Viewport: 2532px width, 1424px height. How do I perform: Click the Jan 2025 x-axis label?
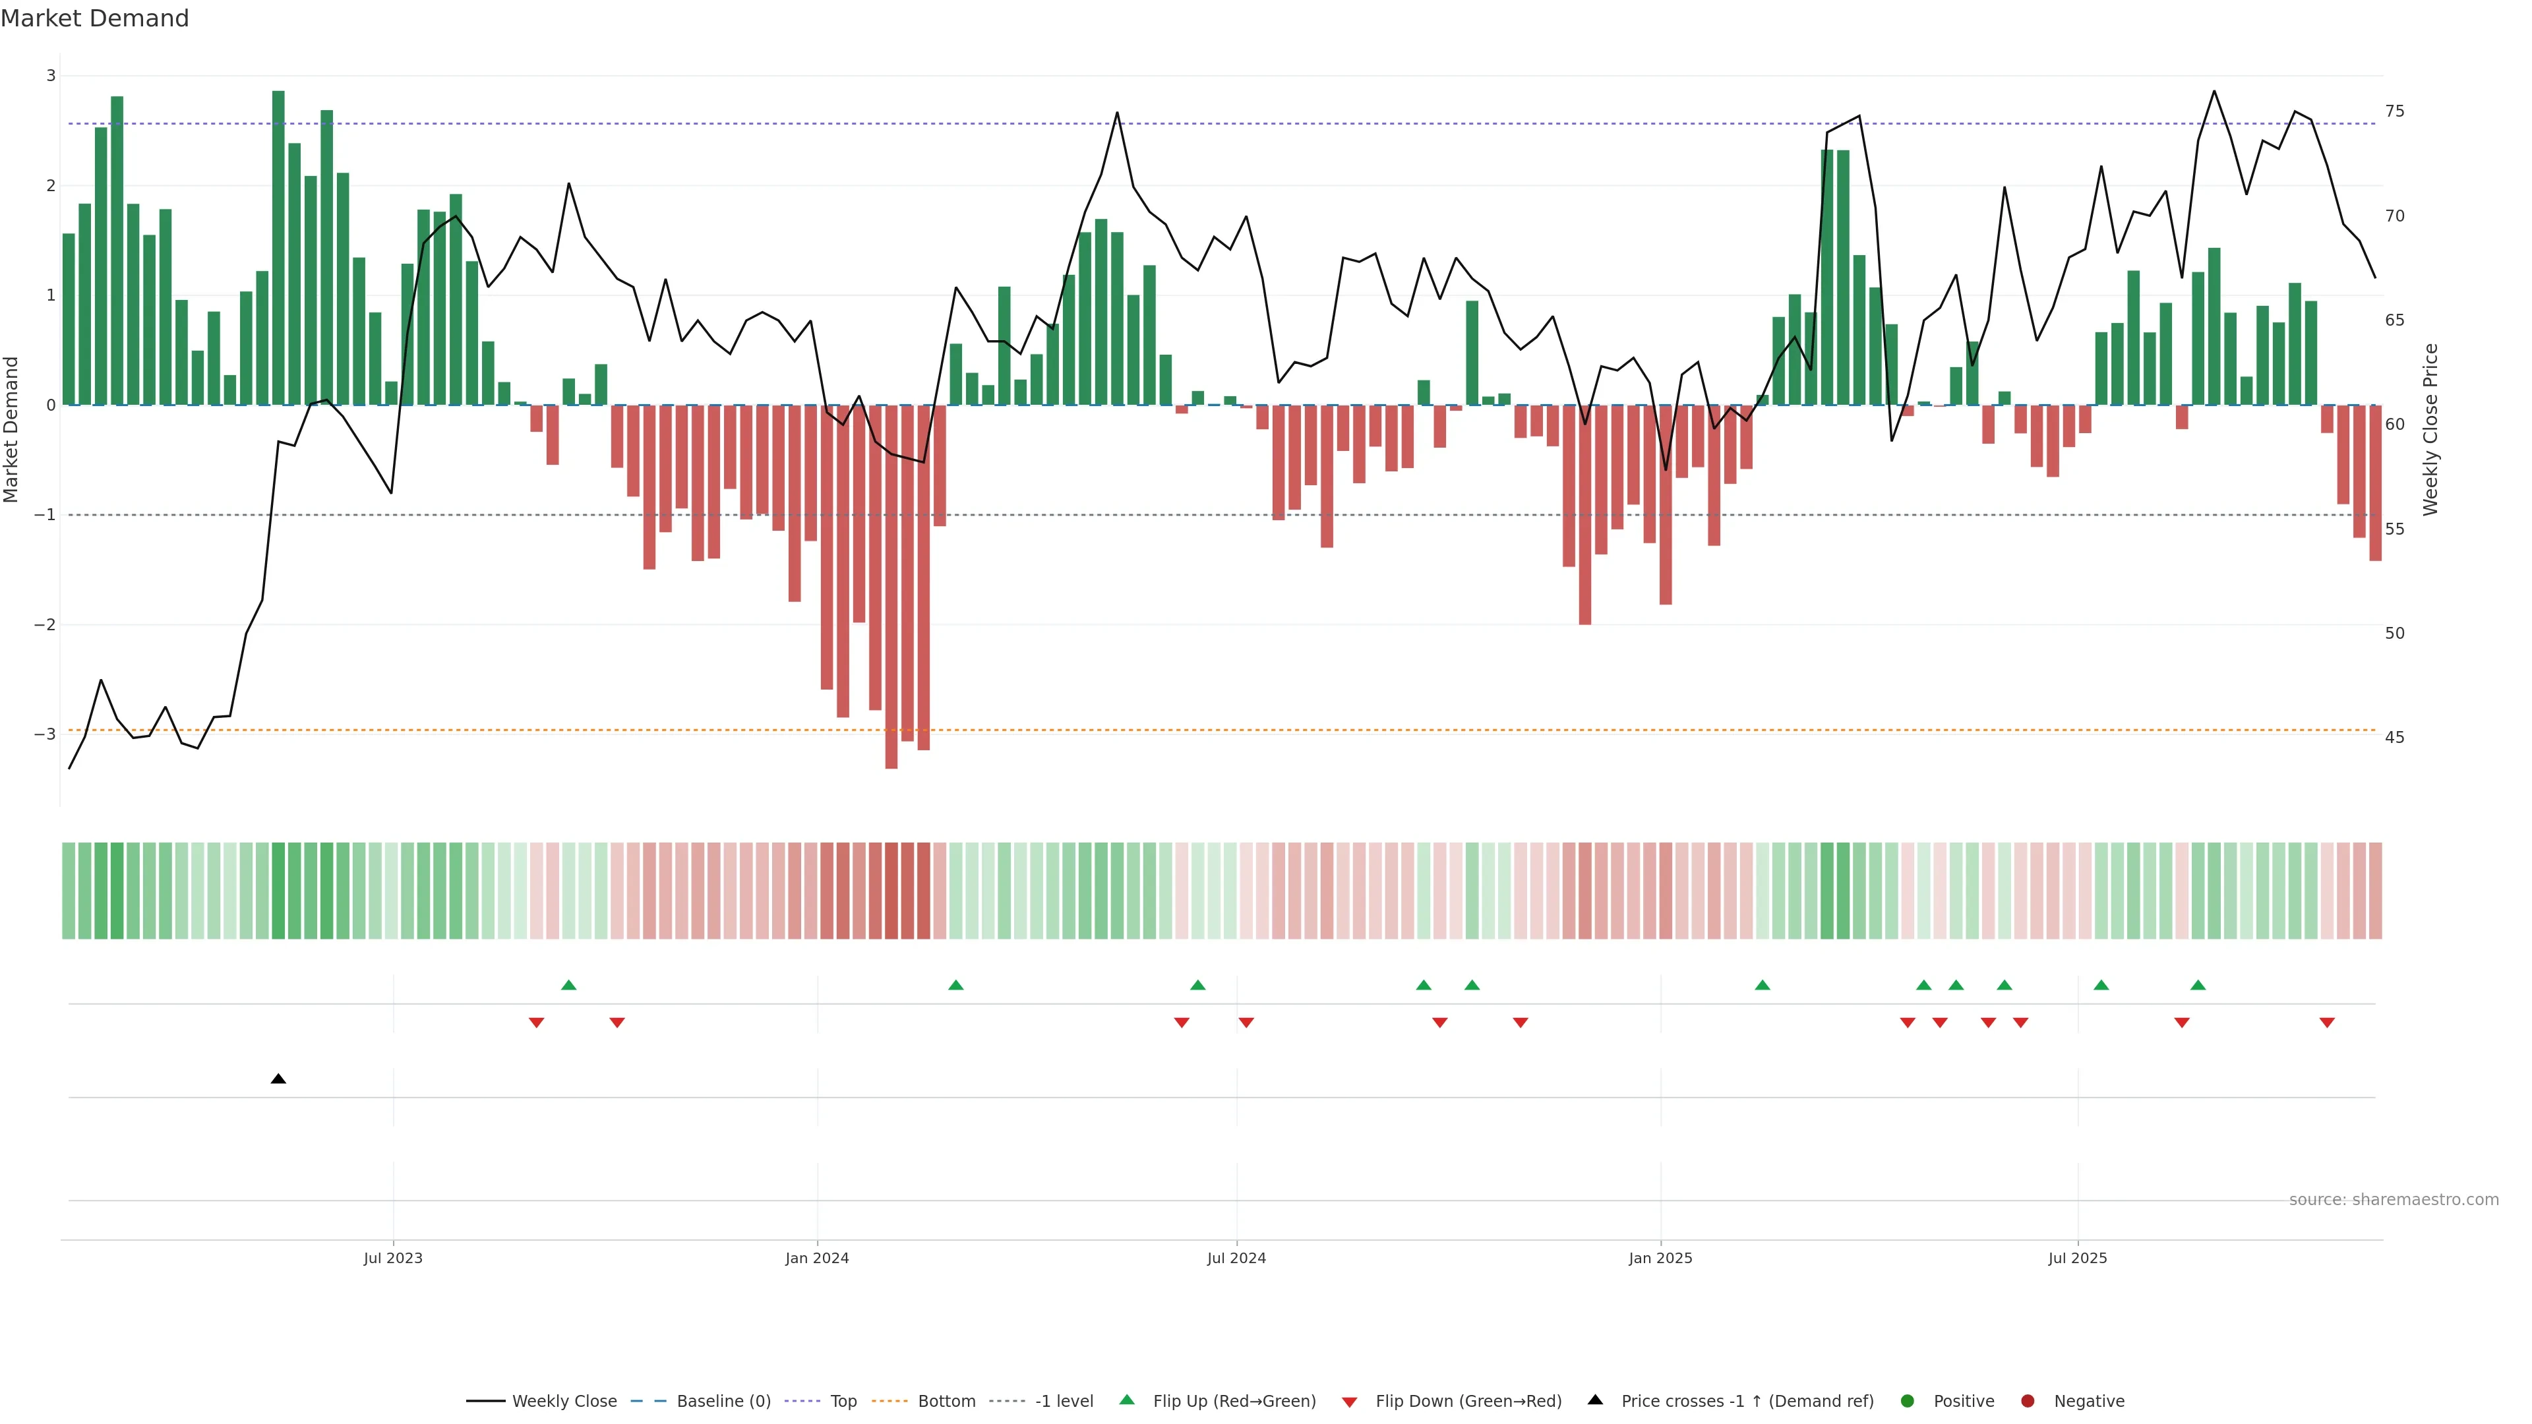click(x=1660, y=1258)
